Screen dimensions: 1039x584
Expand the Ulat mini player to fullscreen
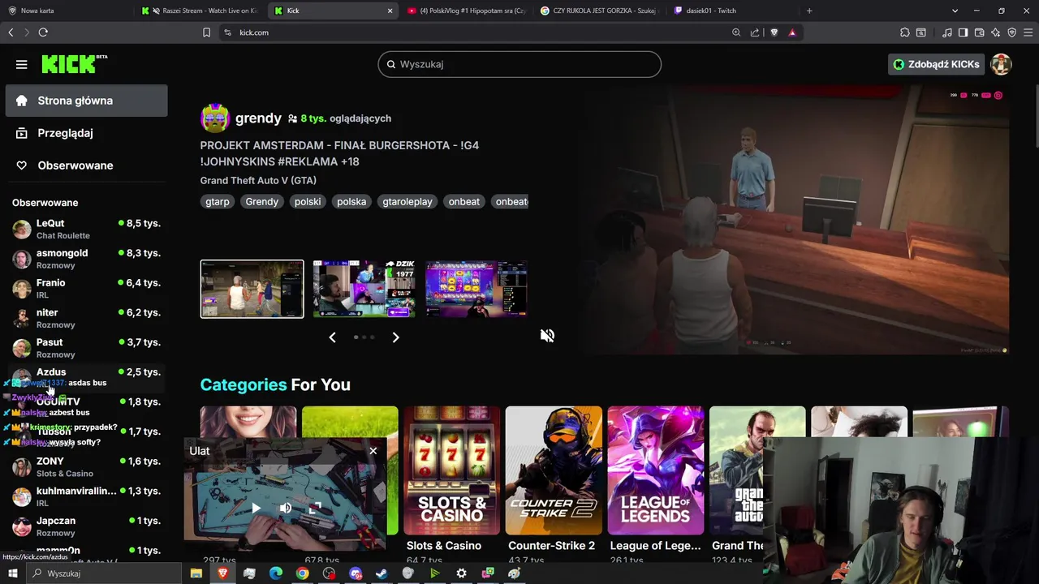tap(316, 509)
